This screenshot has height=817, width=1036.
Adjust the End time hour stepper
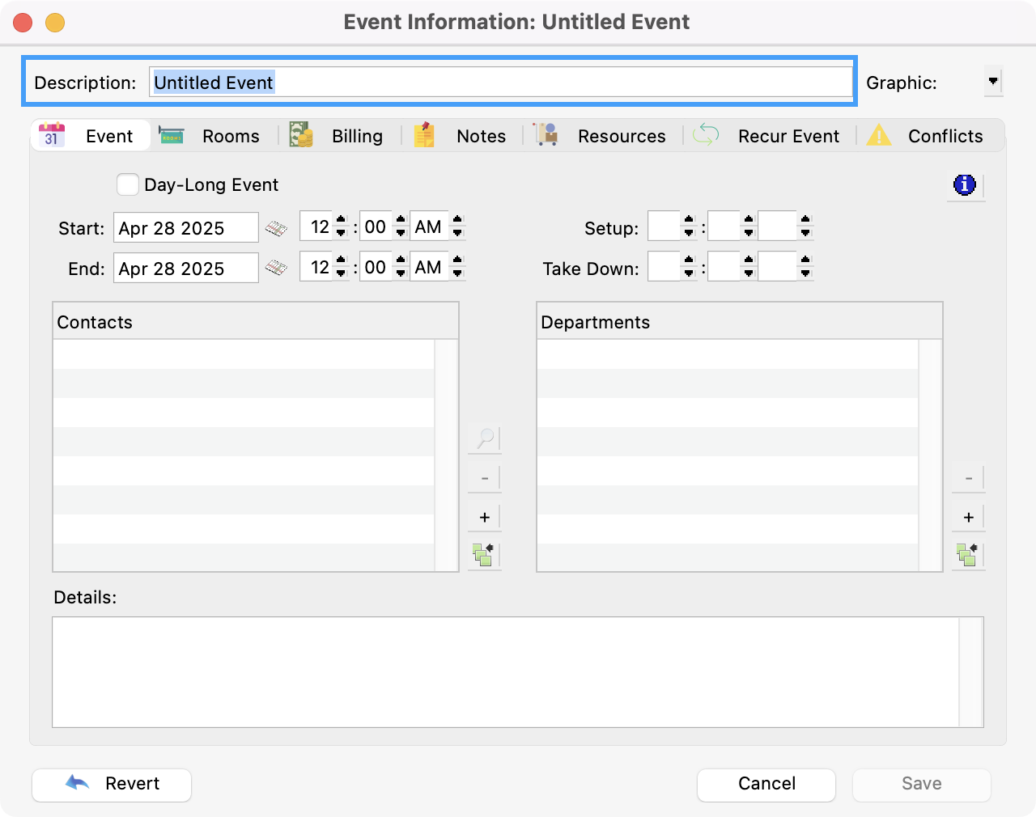(341, 268)
